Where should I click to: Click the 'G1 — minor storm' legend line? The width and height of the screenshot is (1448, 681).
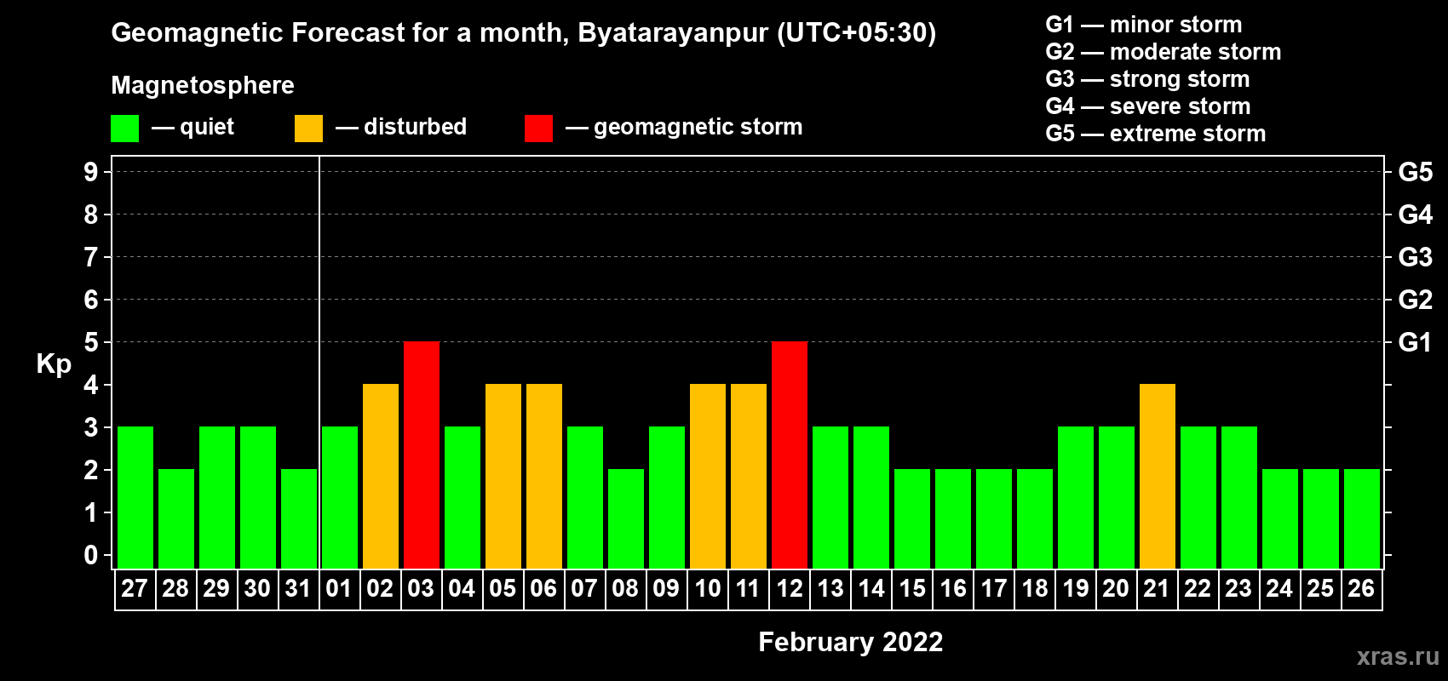(x=1144, y=25)
